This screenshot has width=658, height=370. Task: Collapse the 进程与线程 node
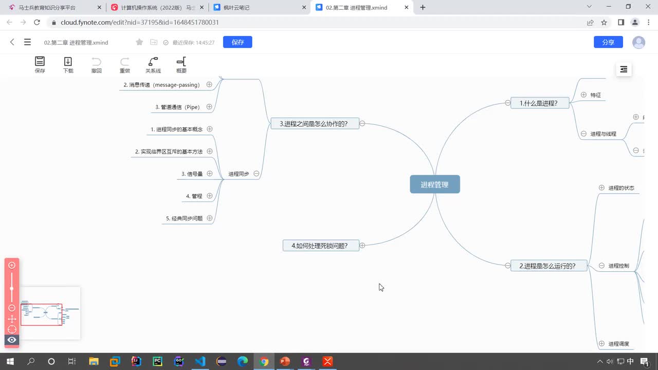coord(583,134)
